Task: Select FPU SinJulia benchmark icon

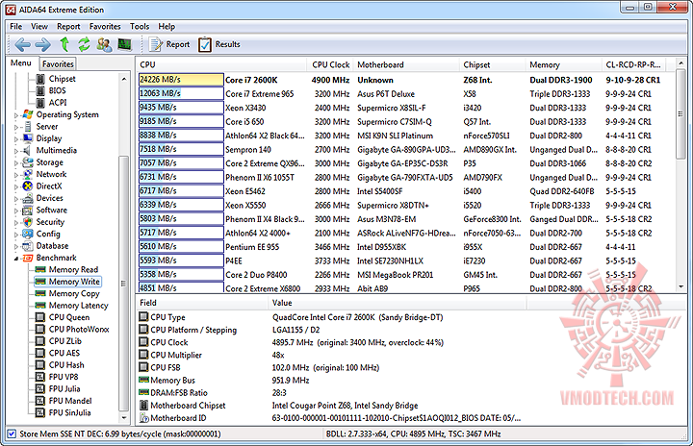Action: coord(40,413)
